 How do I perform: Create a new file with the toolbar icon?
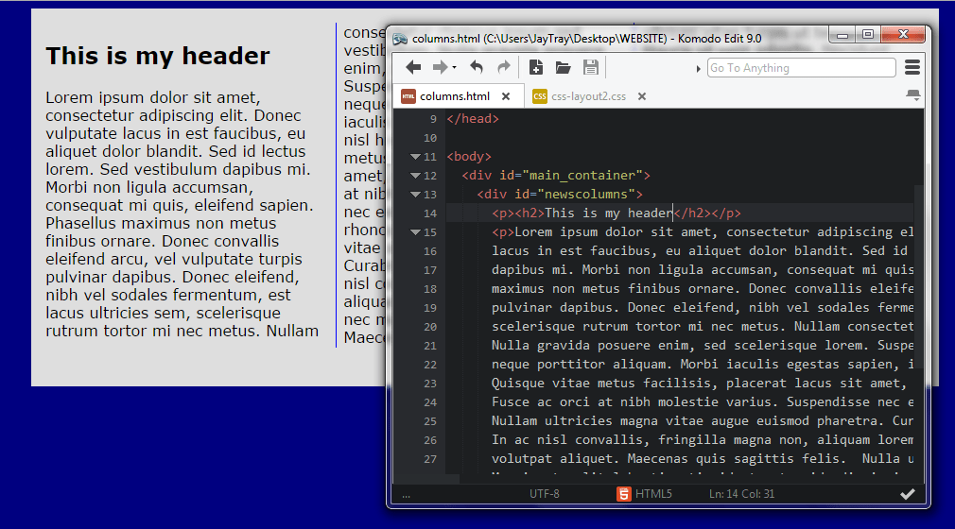point(536,68)
